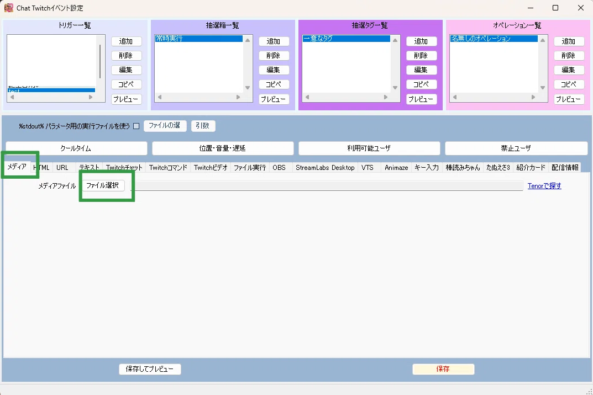Switch to the 配信情報 tab
Viewport: 593px width, 395px height.
tap(565, 167)
